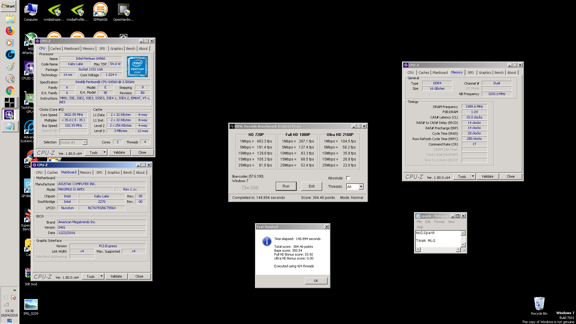Screen dimensions: 576x324
Task: Open Notepad Format menu
Action: pos(439,222)
